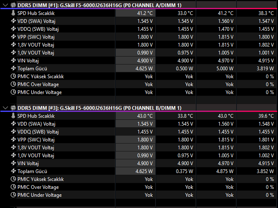Select 'Toplam Gücü' label under DIMM #1
This screenshot has height=208, width=278.
tap(32, 69)
